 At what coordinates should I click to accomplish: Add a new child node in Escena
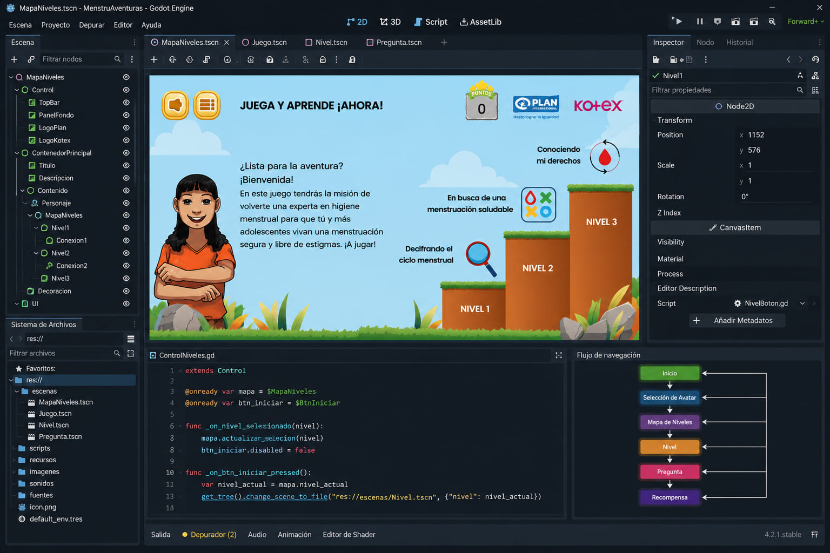pyautogui.click(x=14, y=59)
